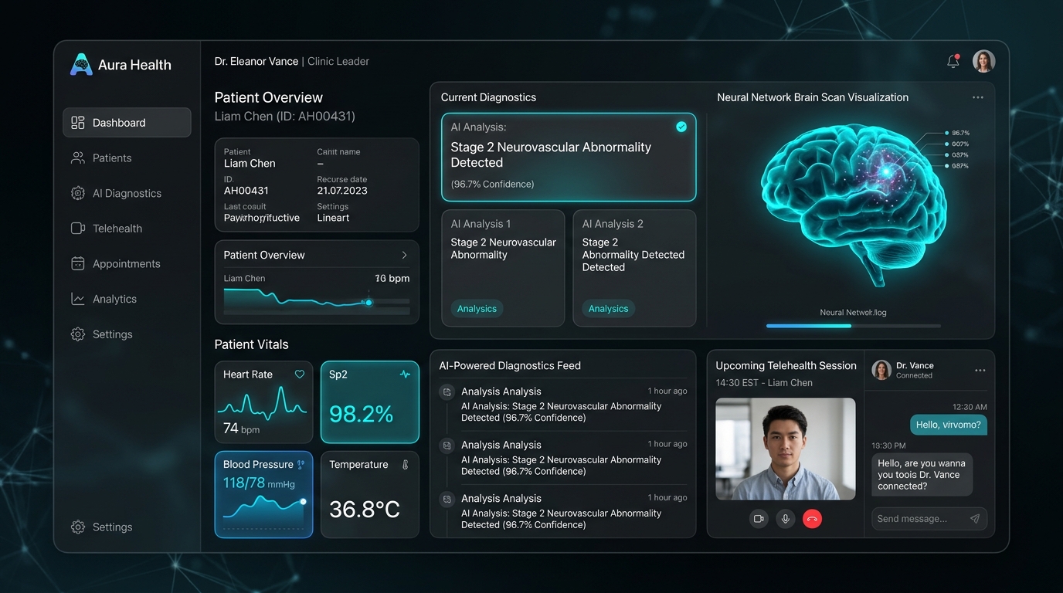Click the date 21.07.2023
The height and width of the screenshot is (593, 1063).
342,191
